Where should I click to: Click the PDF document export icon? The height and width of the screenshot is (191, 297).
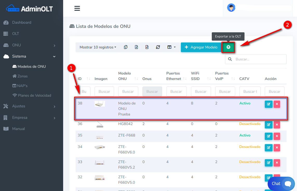[x=147, y=47]
